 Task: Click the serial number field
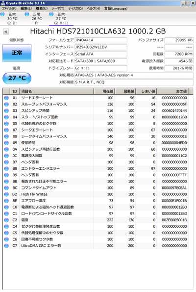[x=101, y=47]
